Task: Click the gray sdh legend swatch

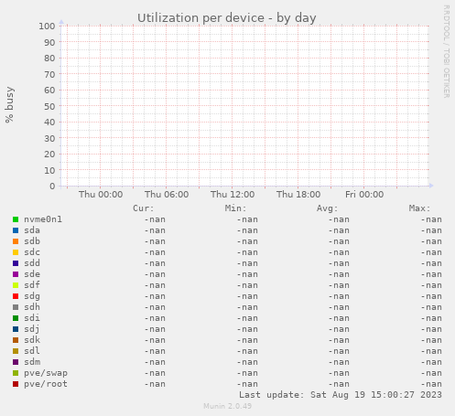Action: [16, 307]
